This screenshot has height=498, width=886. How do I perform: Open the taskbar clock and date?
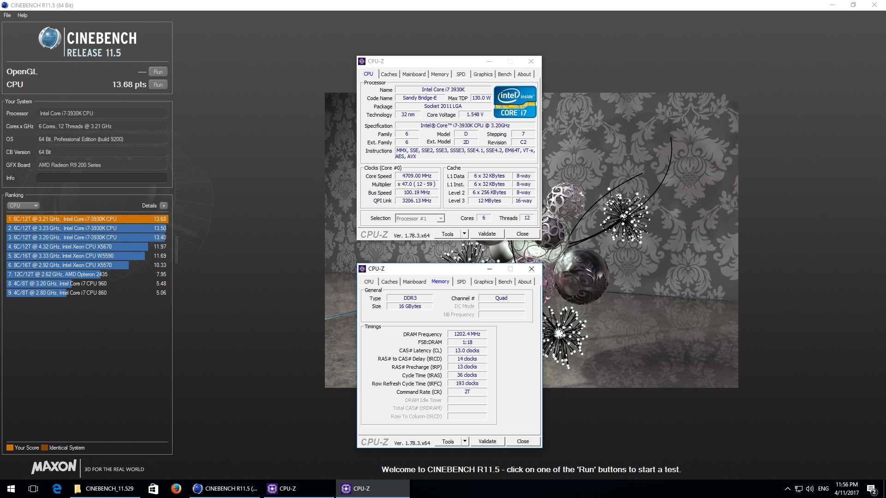846,489
